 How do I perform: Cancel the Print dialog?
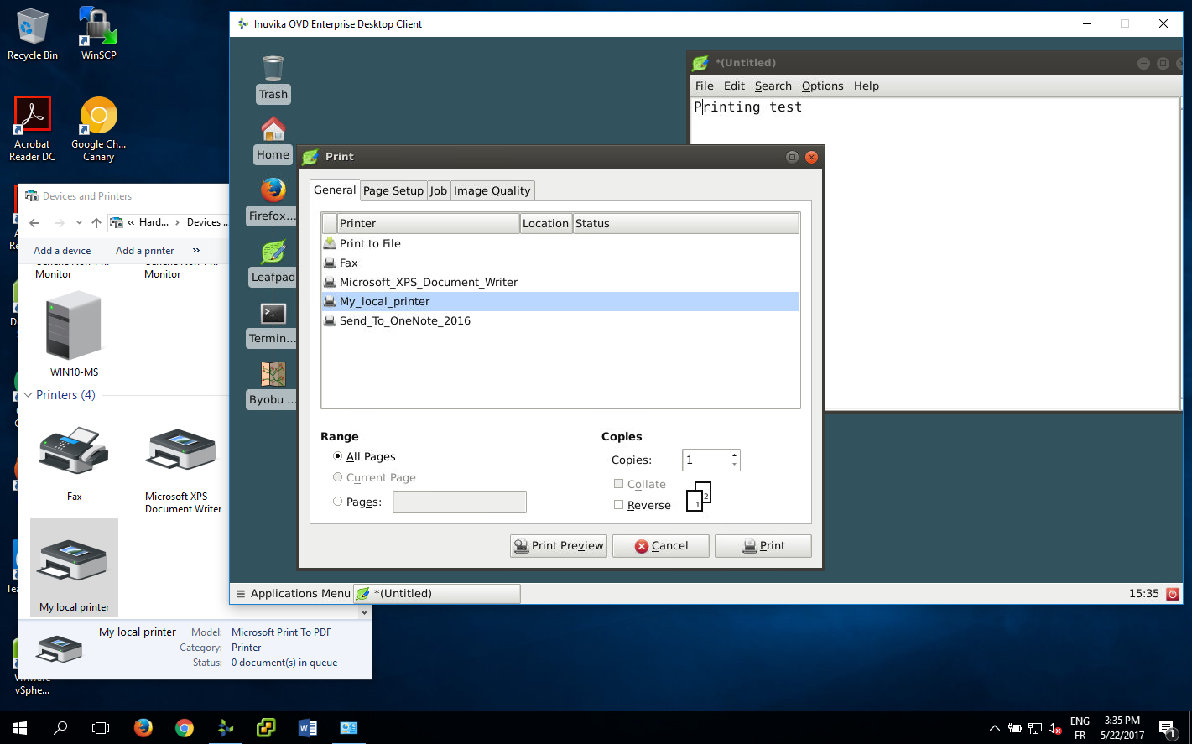point(660,546)
